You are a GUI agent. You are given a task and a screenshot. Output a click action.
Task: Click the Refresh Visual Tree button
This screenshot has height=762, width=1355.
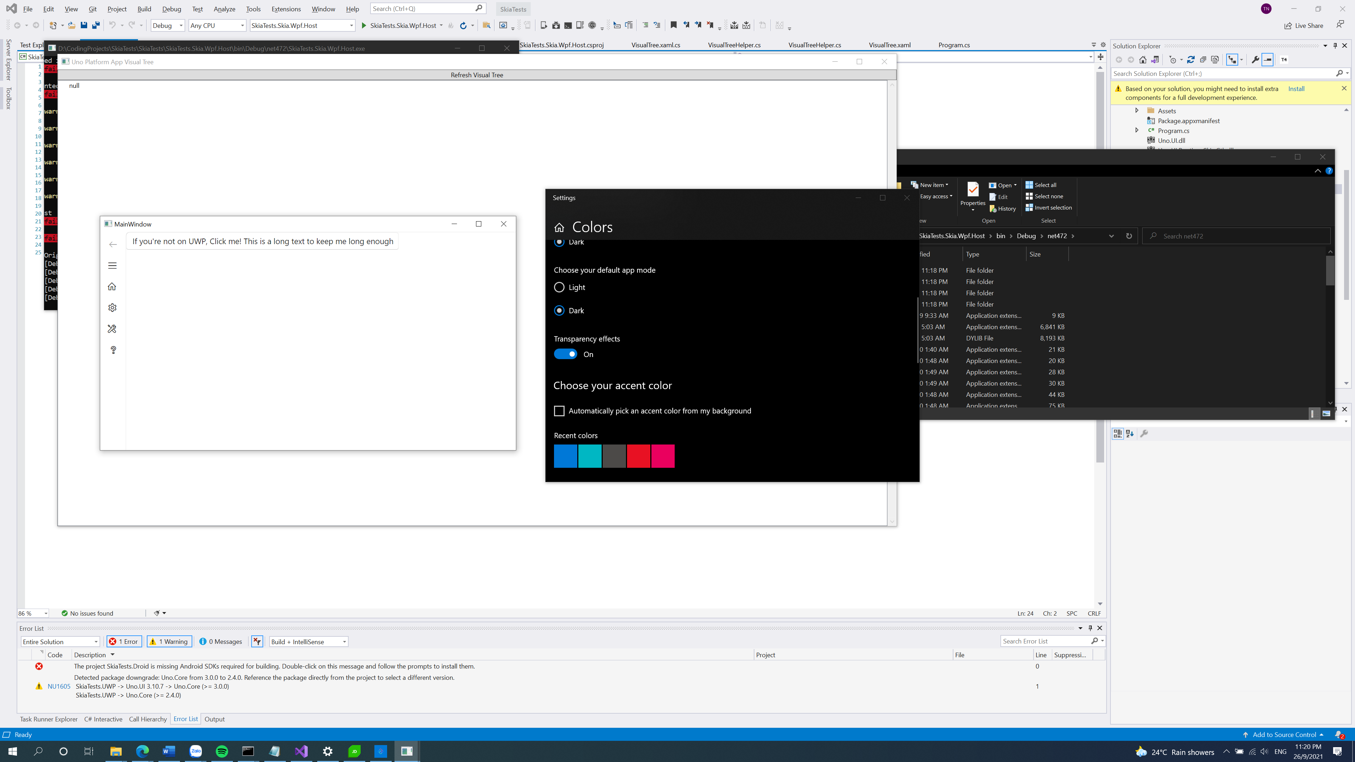coord(477,75)
